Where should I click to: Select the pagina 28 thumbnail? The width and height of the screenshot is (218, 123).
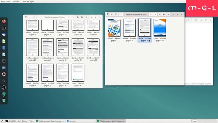32,47
